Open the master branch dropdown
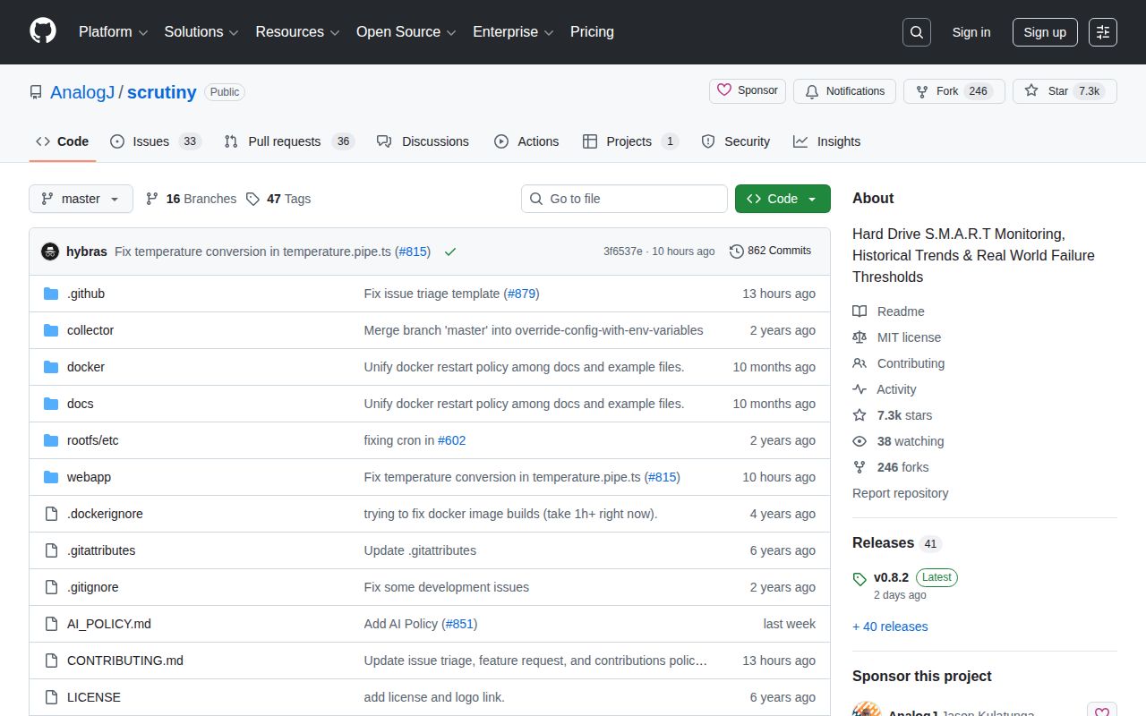 pyautogui.click(x=81, y=199)
